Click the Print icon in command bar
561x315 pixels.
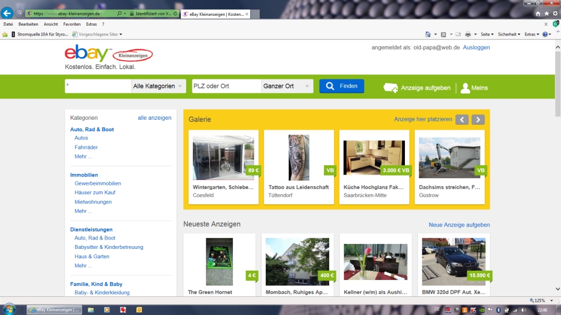pos(468,34)
